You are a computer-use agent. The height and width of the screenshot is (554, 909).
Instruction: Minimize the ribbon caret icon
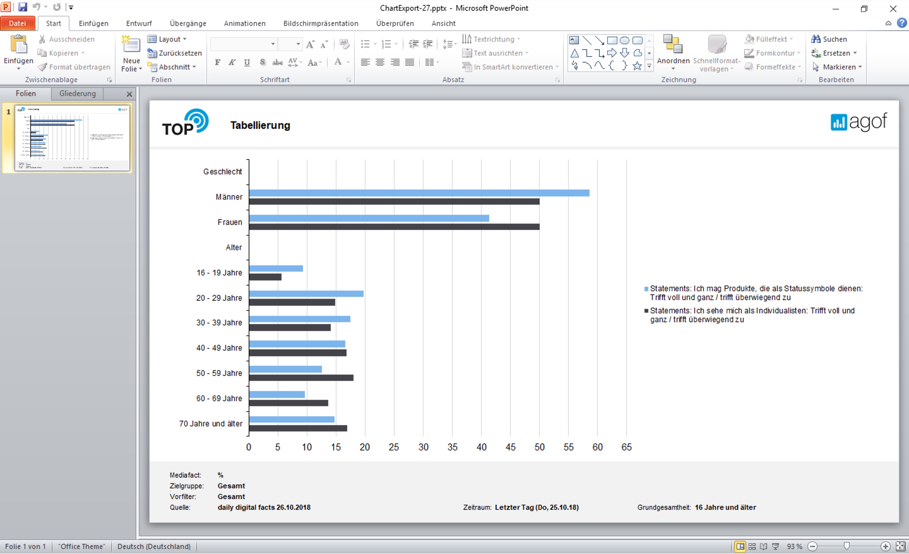(888, 23)
